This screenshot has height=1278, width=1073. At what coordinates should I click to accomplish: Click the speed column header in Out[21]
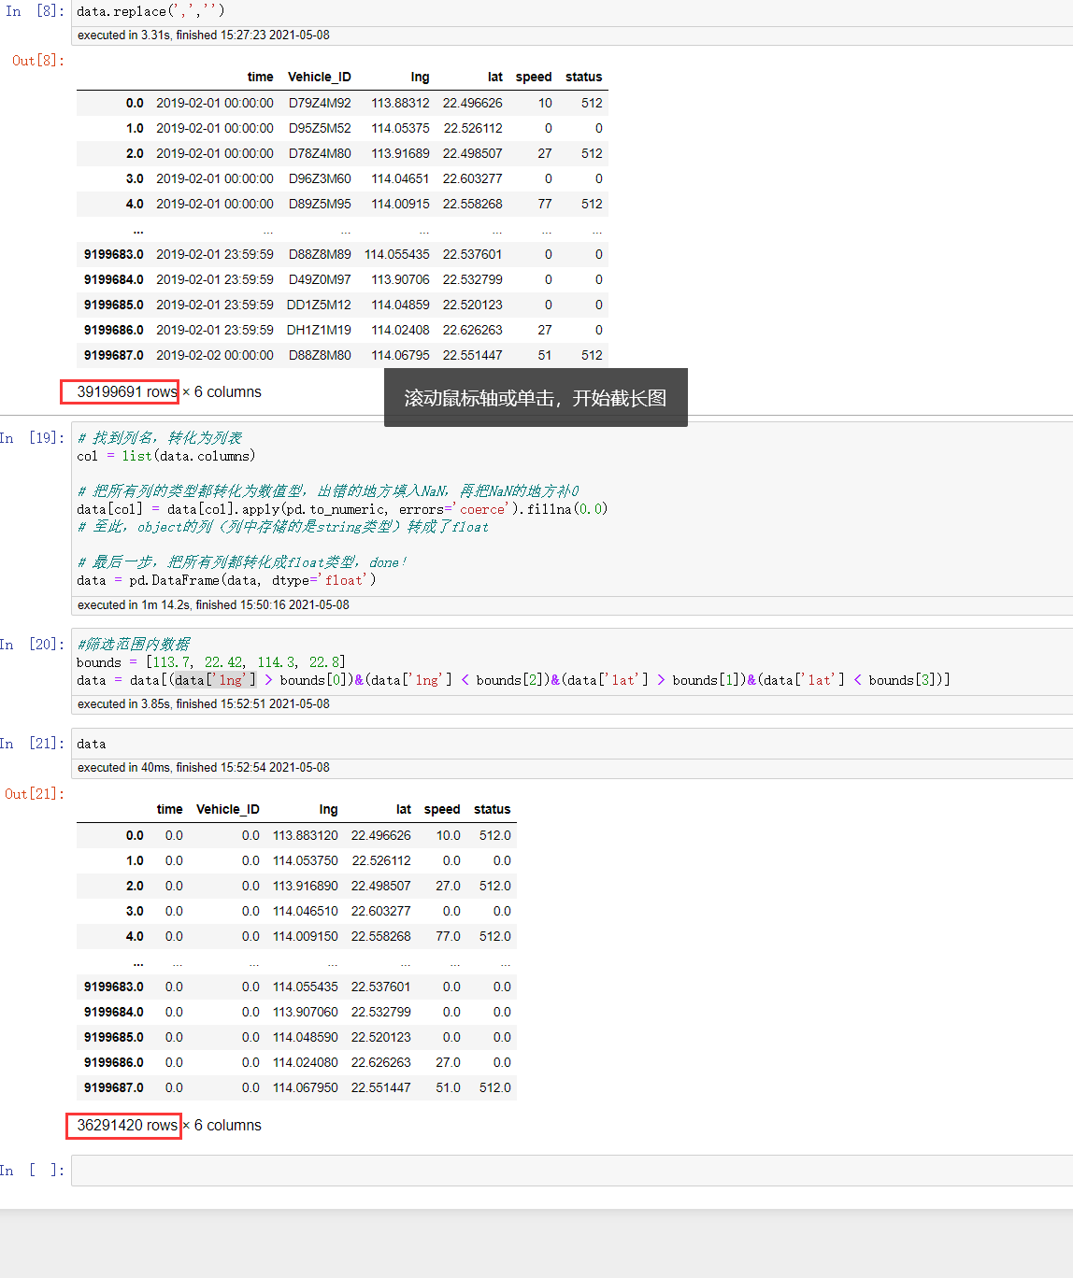pyautogui.click(x=441, y=809)
